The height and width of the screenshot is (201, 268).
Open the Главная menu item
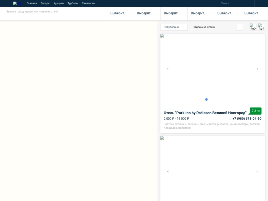click(x=32, y=3)
